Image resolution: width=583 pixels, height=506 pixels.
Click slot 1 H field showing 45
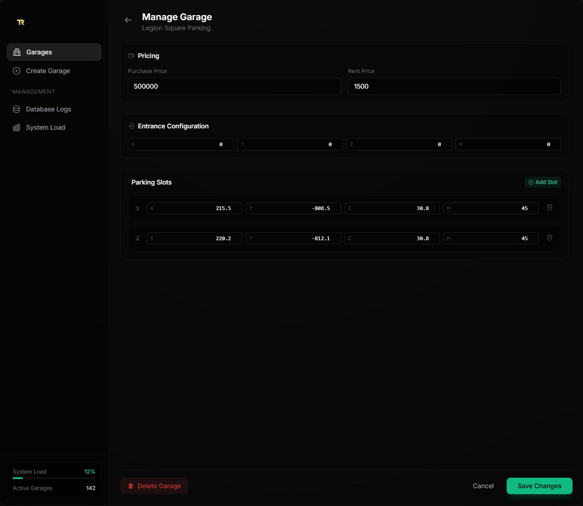[x=491, y=208]
